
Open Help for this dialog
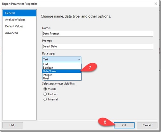(12, 125)
